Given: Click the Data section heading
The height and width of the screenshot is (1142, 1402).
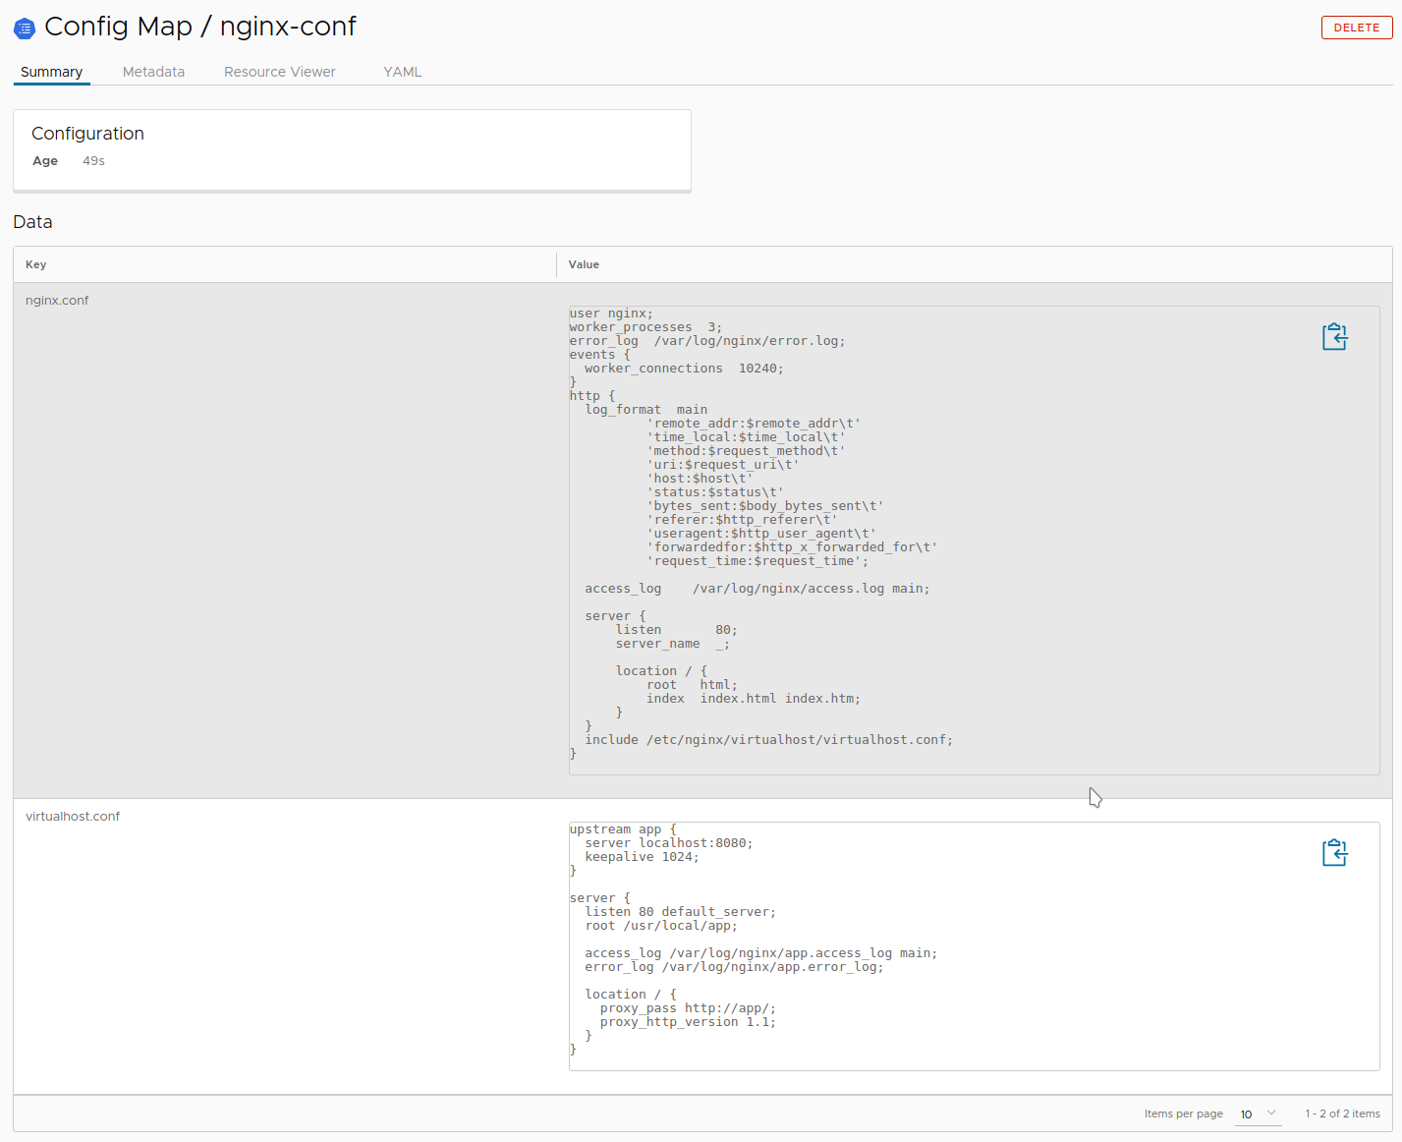Looking at the screenshot, I should [x=32, y=221].
